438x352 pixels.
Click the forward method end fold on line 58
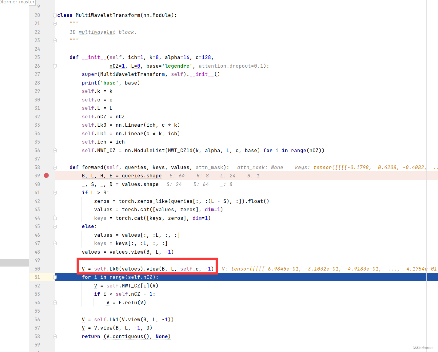pos(55,336)
